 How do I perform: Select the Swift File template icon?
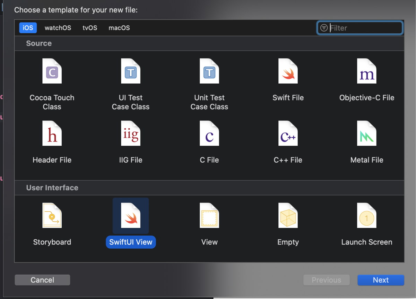pos(288,71)
